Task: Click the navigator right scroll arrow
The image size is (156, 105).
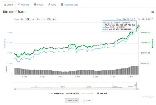Action: pyautogui.click(x=138, y=89)
